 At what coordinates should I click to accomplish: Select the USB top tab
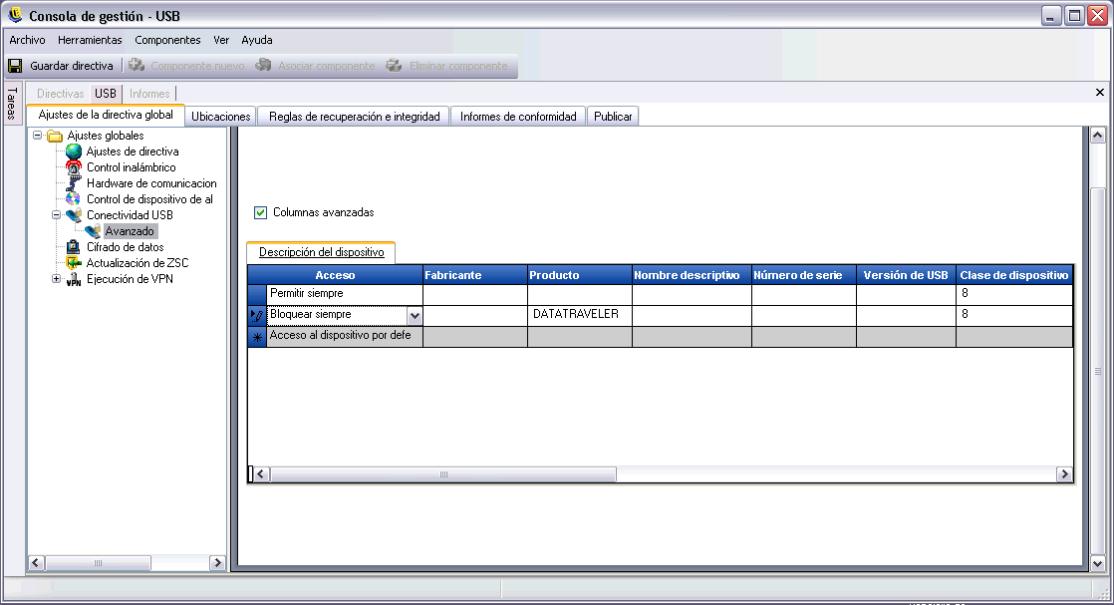(x=106, y=93)
